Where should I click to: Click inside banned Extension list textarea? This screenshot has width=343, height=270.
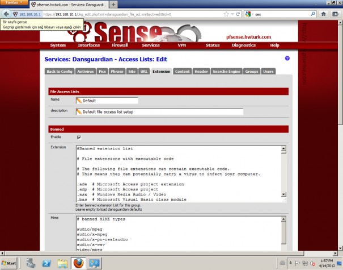coord(179,174)
